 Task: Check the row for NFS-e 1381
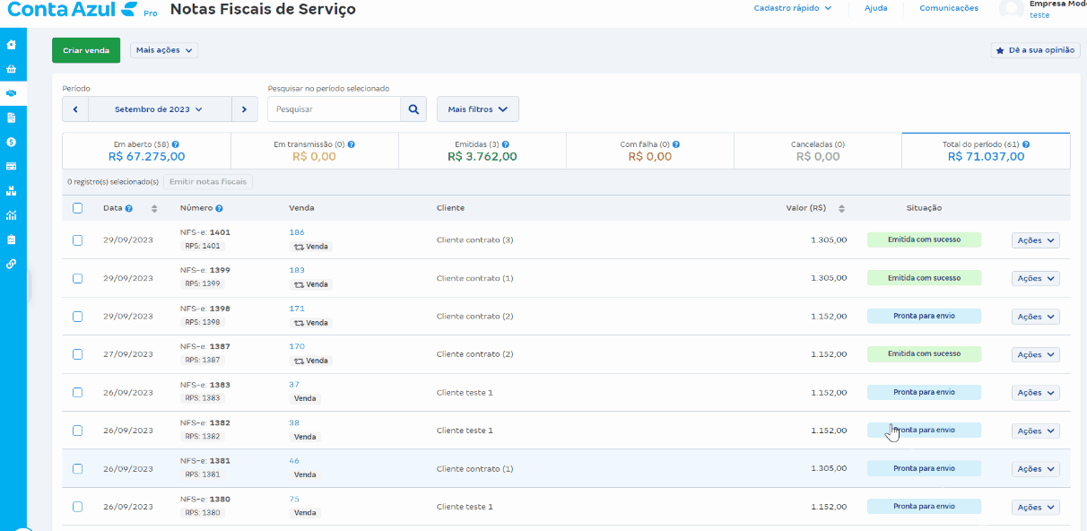pos(77,468)
